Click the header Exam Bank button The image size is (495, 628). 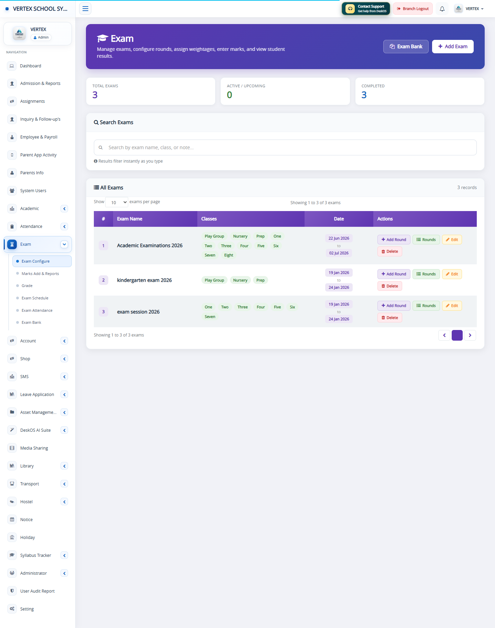click(x=406, y=46)
